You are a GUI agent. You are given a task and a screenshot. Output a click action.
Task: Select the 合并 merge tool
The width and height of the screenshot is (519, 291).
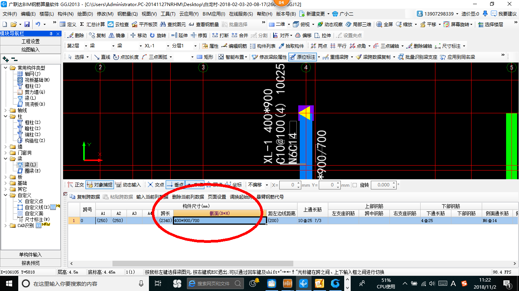click(x=240, y=35)
